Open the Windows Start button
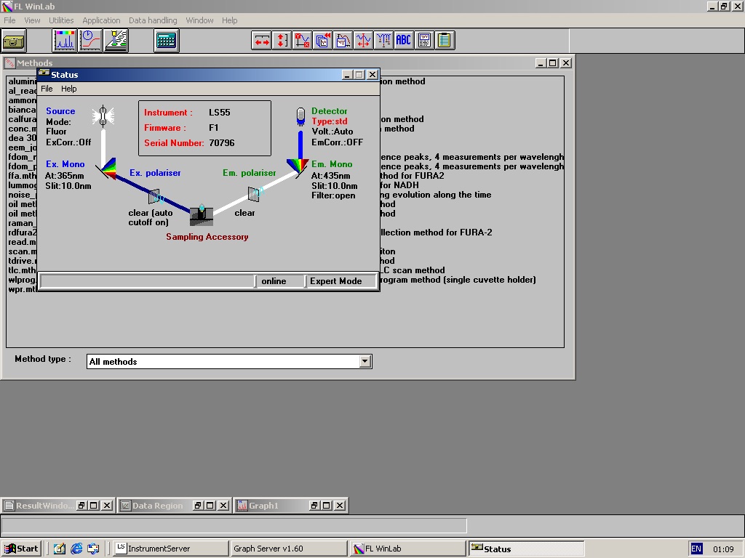The image size is (745, 558). 21,549
